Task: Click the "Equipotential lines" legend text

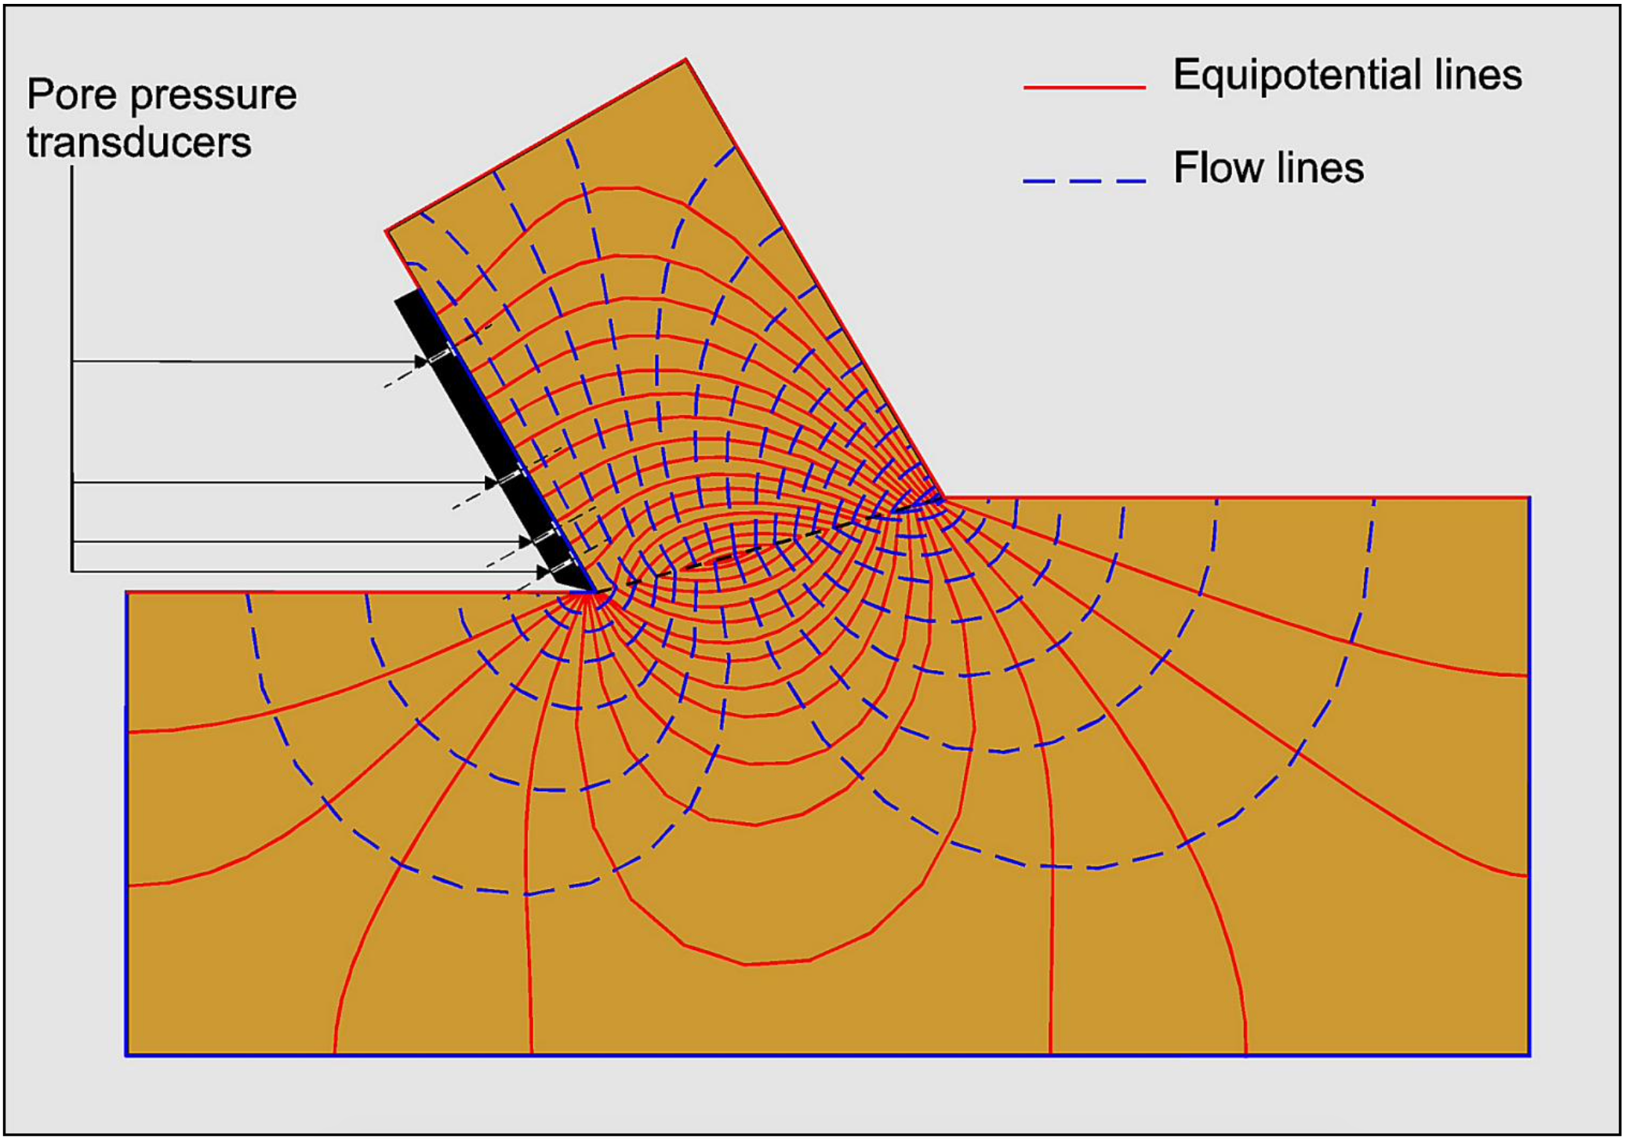Action: 1347,75
